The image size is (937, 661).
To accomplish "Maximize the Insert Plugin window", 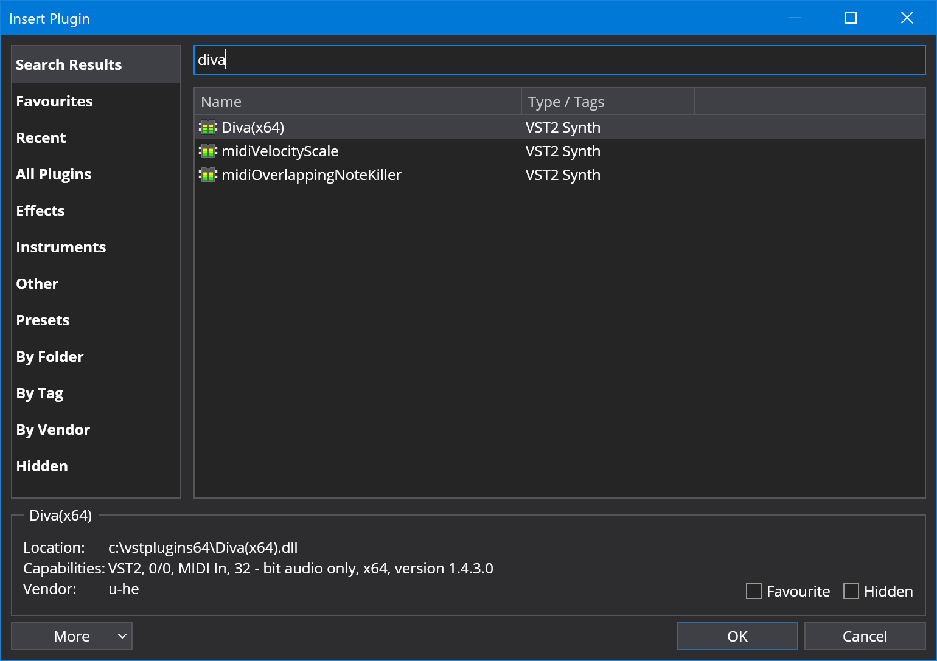I will (x=851, y=18).
